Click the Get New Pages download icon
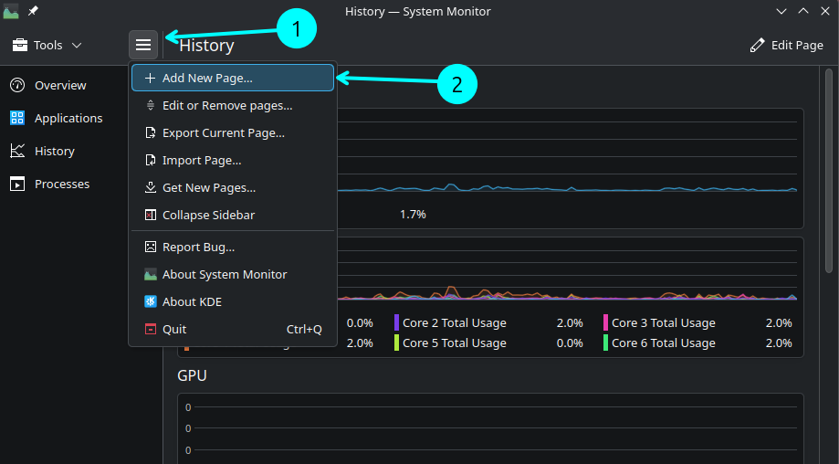 tap(151, 187)
